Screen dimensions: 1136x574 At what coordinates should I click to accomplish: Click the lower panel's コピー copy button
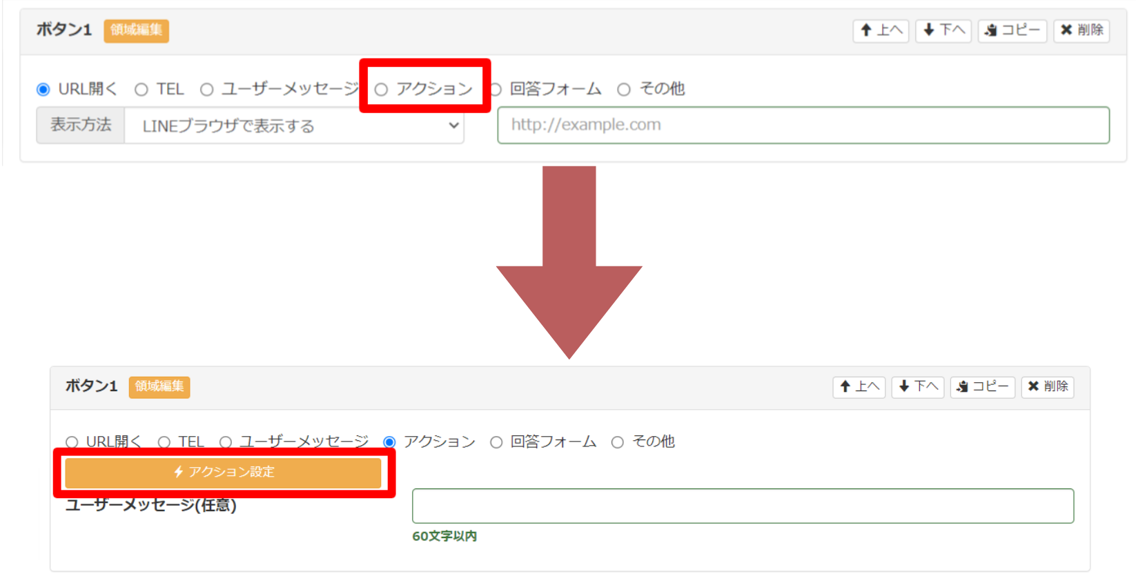click(x=982, y=386)
